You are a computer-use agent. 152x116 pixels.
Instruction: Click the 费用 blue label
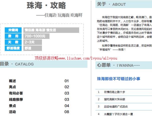coord(13,36)
